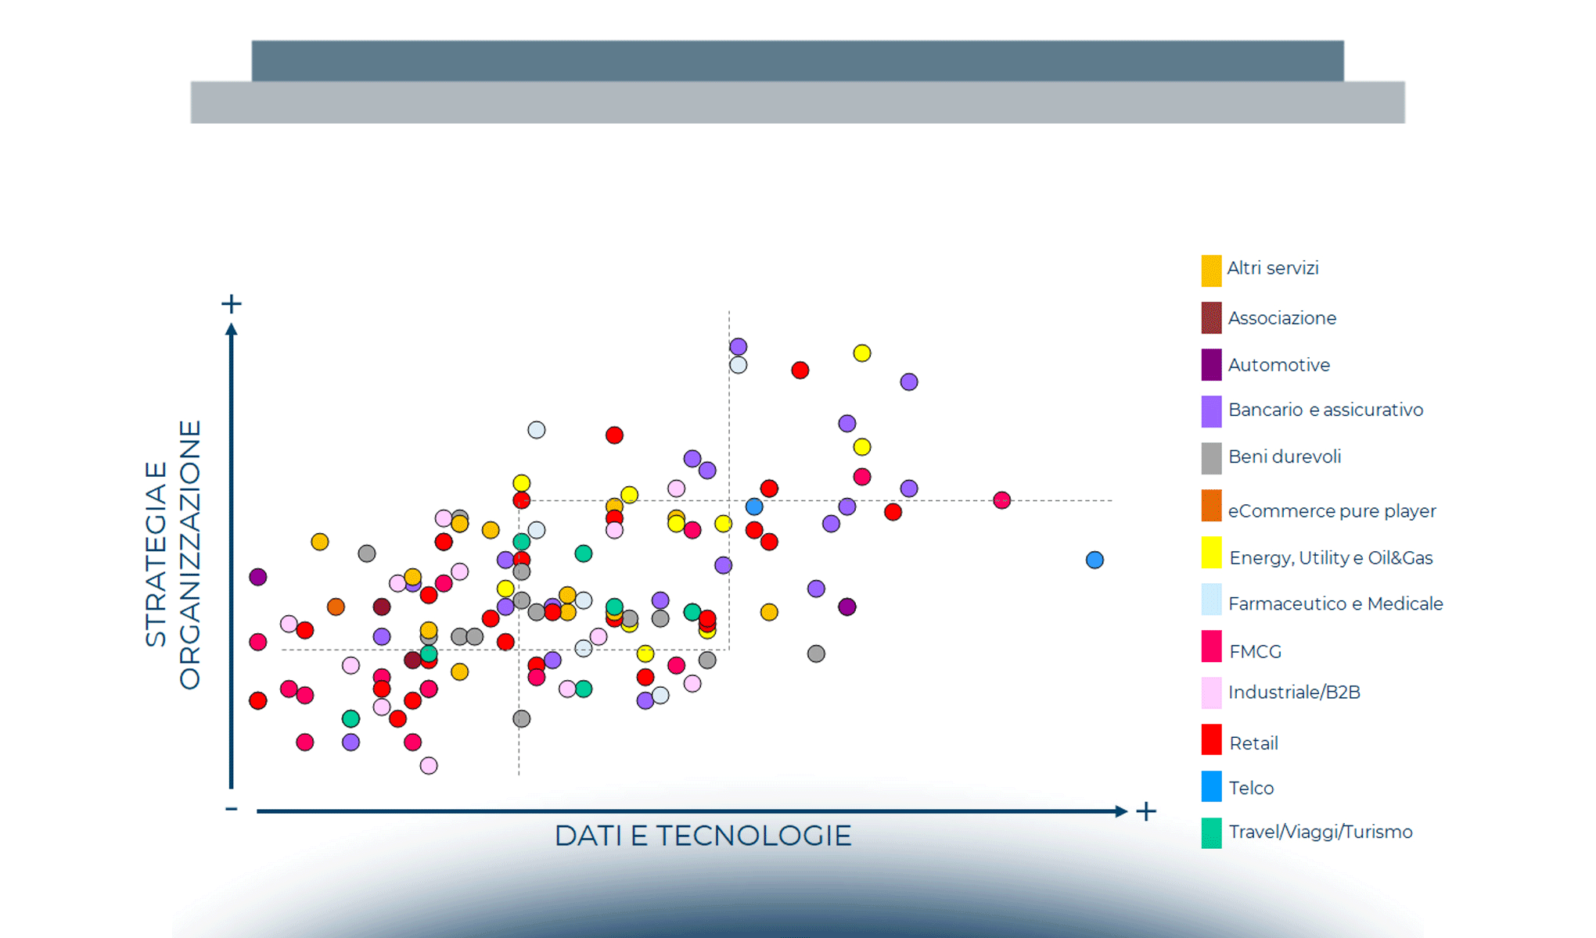The height and width of the screenshot is (938, 1596).
Task: Click the plus sign at horizontal axis end
Action: point(1146,811)
